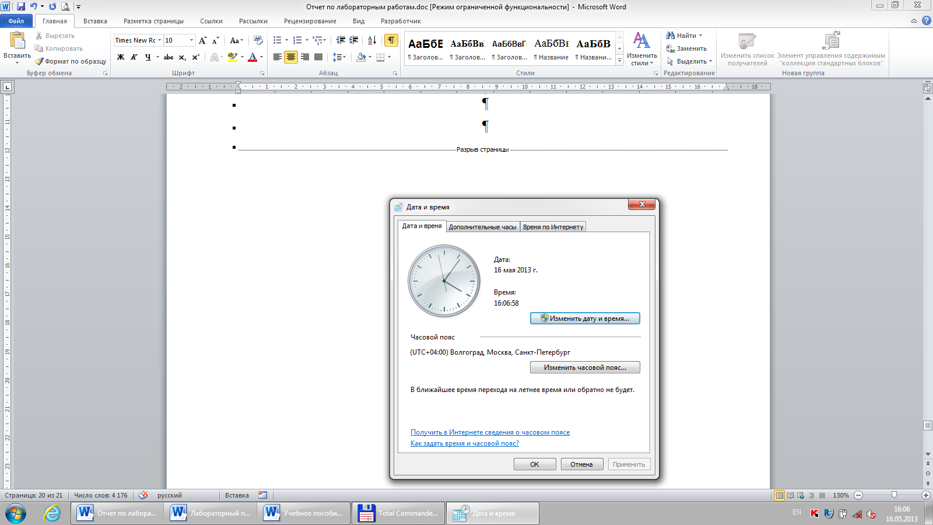Align text right
The height and width of the screenshot is (525, 933).
[x=304, y=57]
